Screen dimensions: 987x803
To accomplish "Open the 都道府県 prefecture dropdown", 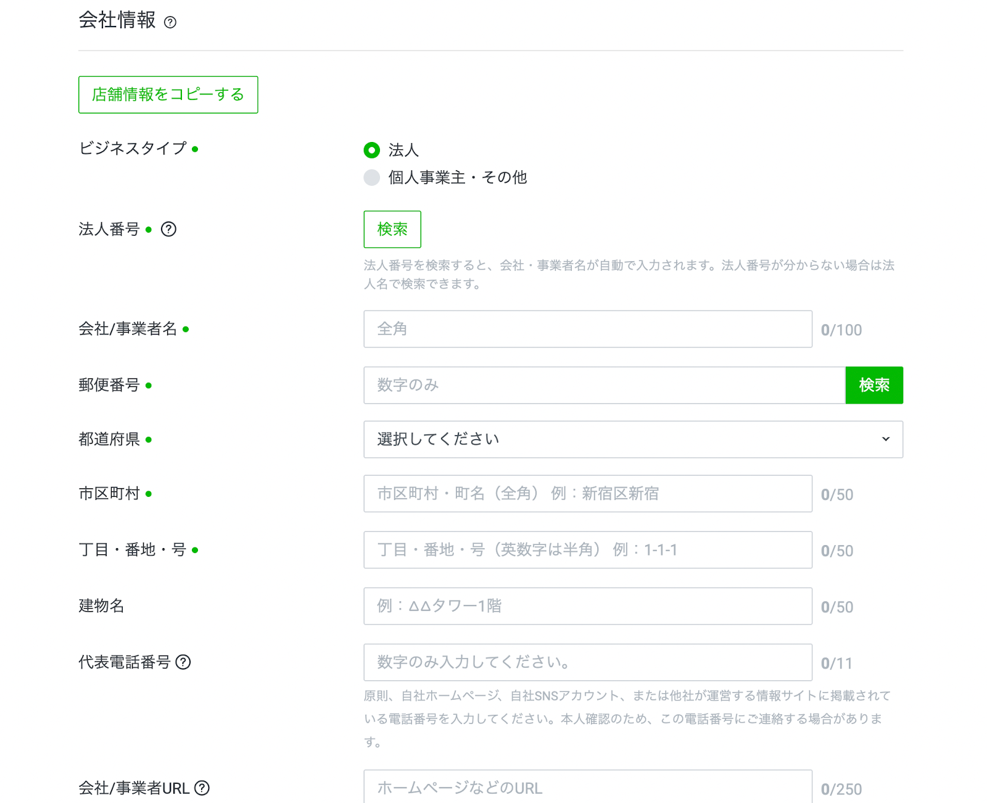I will tap(632, 439).
